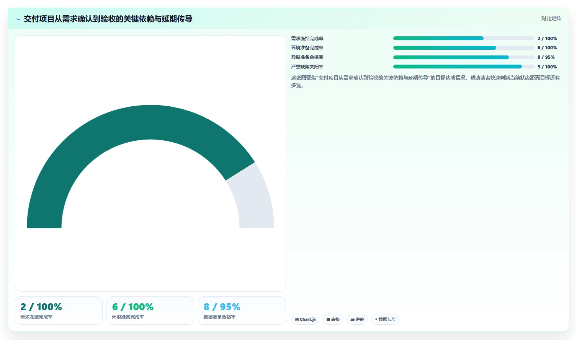Image resolution: width=577 pixels, height=340 pixels.
Task: Click the 严重缺陷关闭率 progress bar
Action: point(464,67)
